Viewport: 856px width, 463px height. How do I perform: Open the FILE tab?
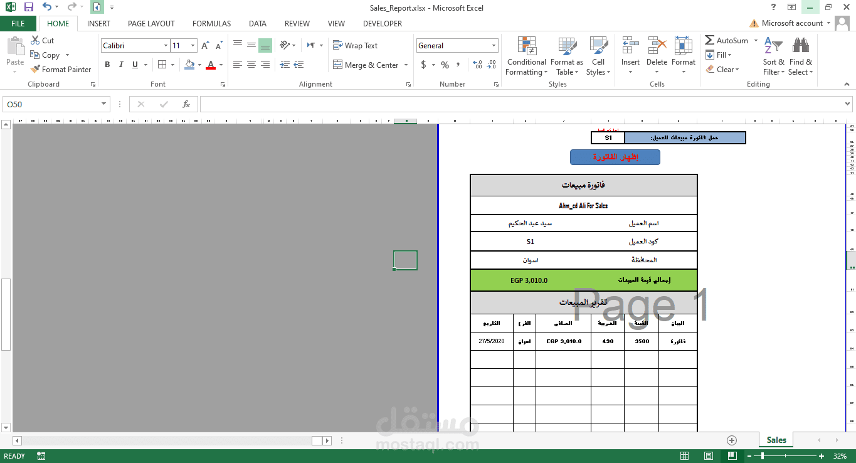point(18,23)
